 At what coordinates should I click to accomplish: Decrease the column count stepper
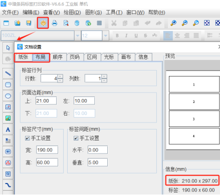[104, 80]
